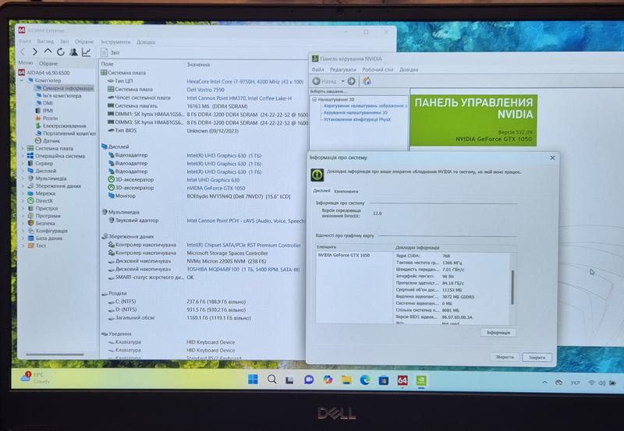This screenshot has width=624, height=431.
Task: Open Робочий стіл menu in NVIDIA panel
Action: pos(378,69)
